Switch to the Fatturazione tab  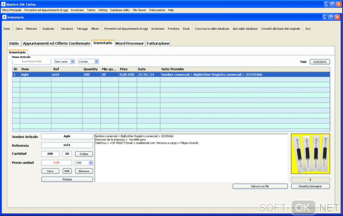(158, 43)
